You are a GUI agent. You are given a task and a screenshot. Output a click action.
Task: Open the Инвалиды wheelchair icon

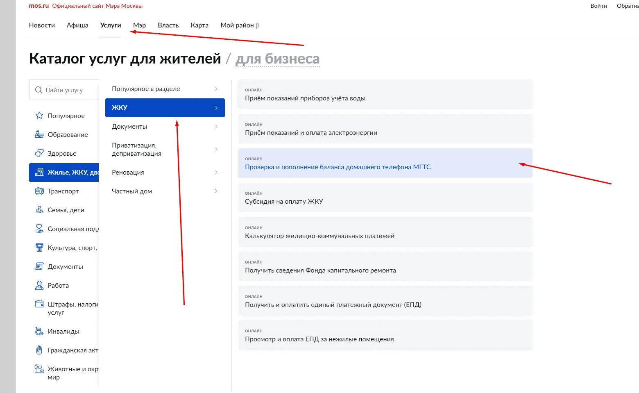point(39,331)
